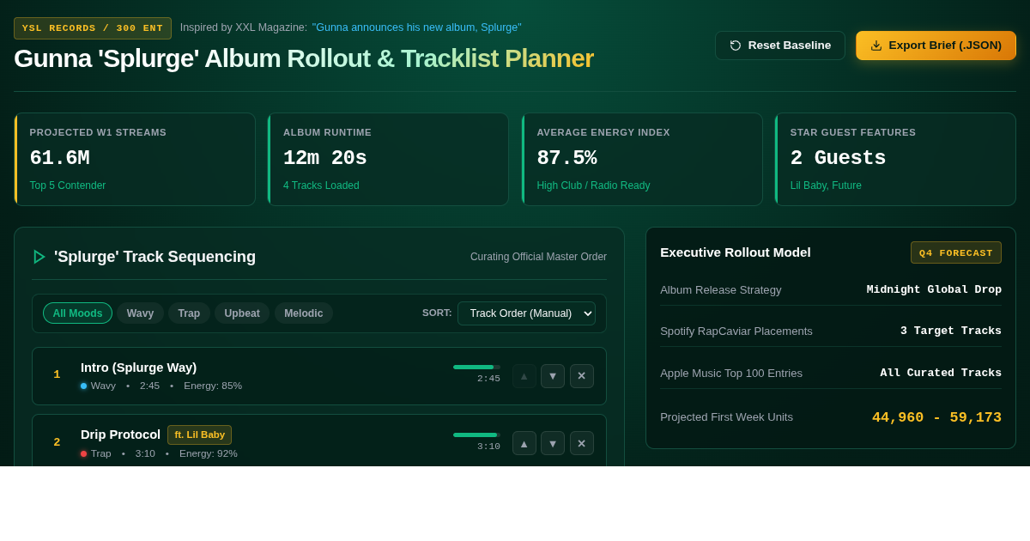The height and width of the screenshot is (541, 1030).
Task: Click the play icon beside Track Sequencing
Action: point(39,257)
